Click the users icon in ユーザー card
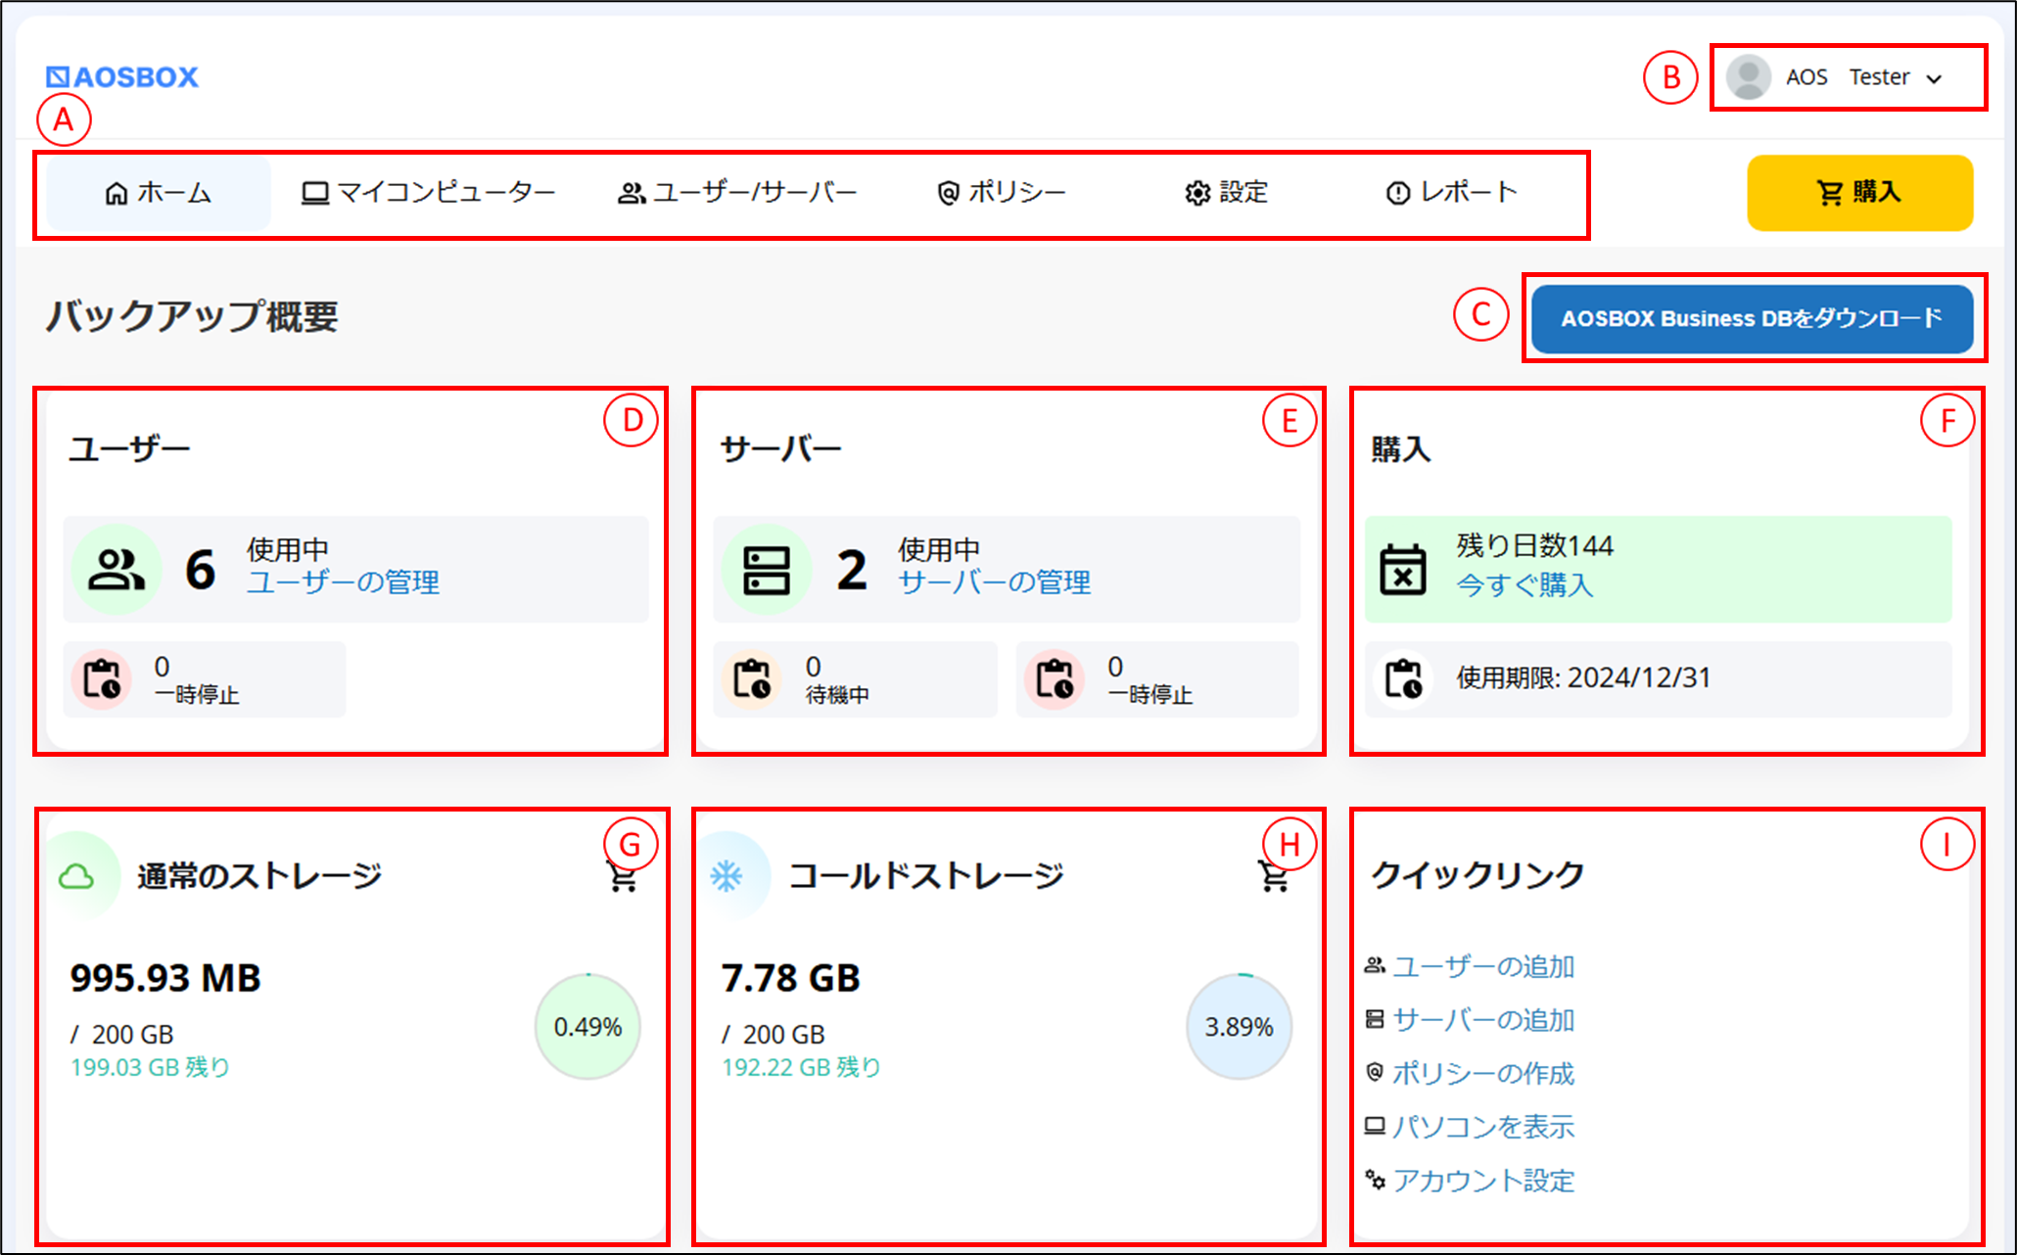Screen dimensions: 2017x1255 click(x=117, y=570)
